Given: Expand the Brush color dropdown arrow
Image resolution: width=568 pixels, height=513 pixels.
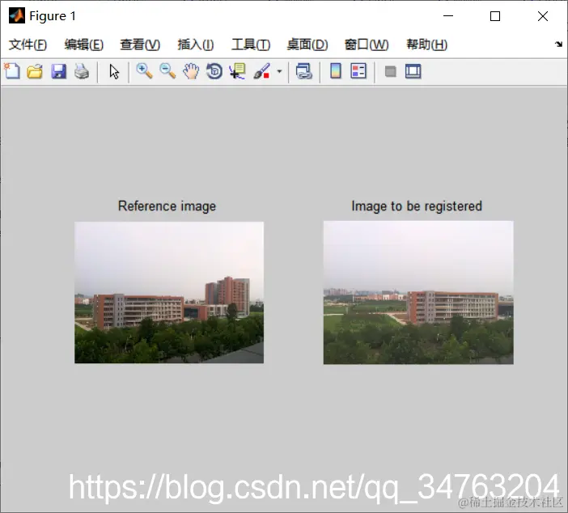Looking at the screenshot, I should coord(279,71).
